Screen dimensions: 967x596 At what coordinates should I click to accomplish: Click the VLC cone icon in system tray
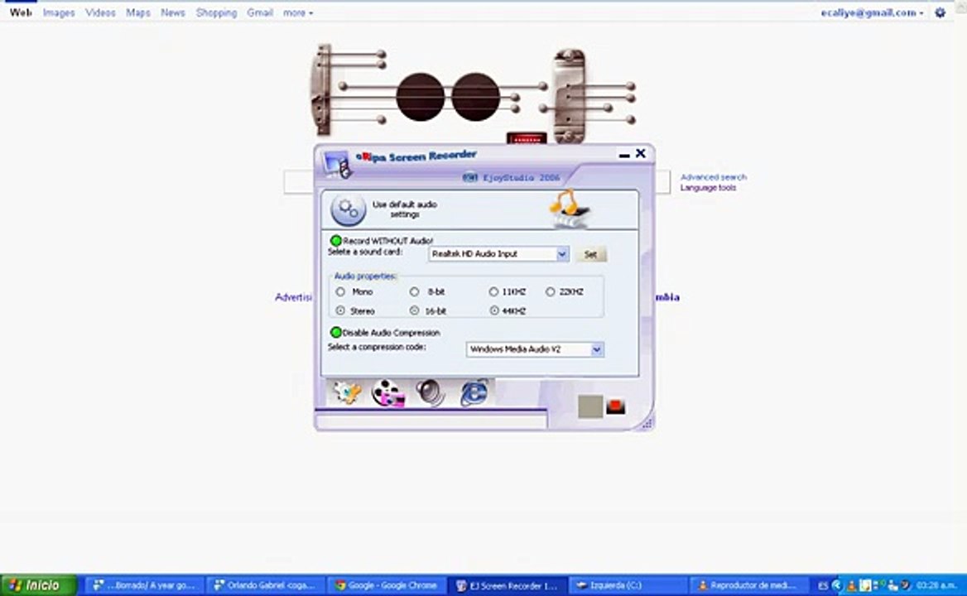pos(852,585)
